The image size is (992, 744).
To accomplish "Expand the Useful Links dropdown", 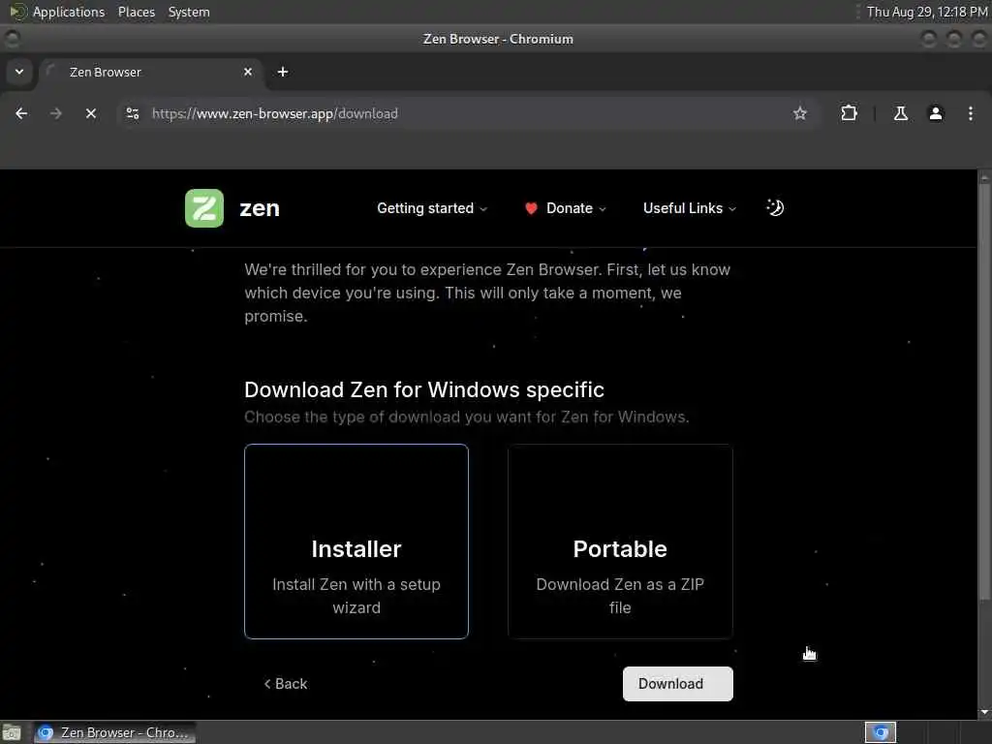I will pyautogui.click(x=690, y=208).
